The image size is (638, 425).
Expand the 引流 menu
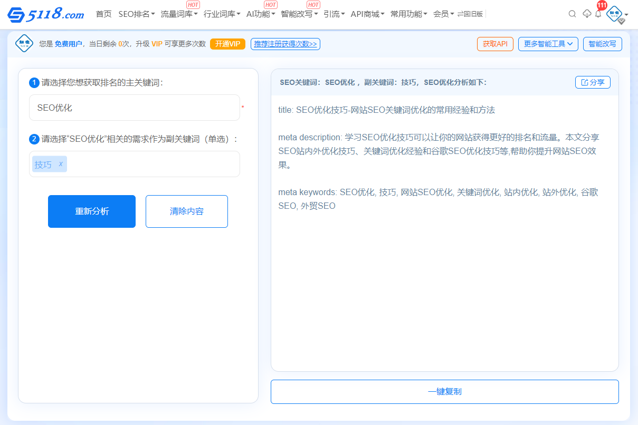coord(334,14)
